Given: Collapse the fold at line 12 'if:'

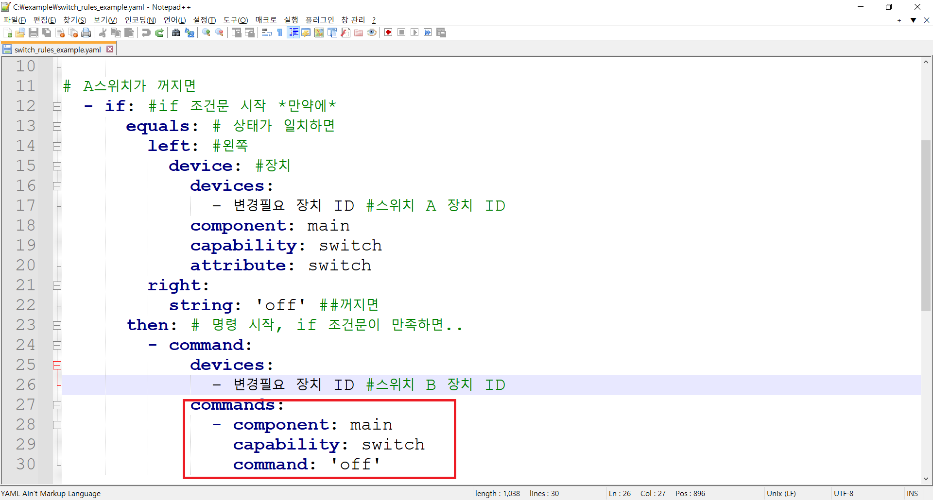Looking at the screenshot, I should pyautogui.click(x=57, y=106).
